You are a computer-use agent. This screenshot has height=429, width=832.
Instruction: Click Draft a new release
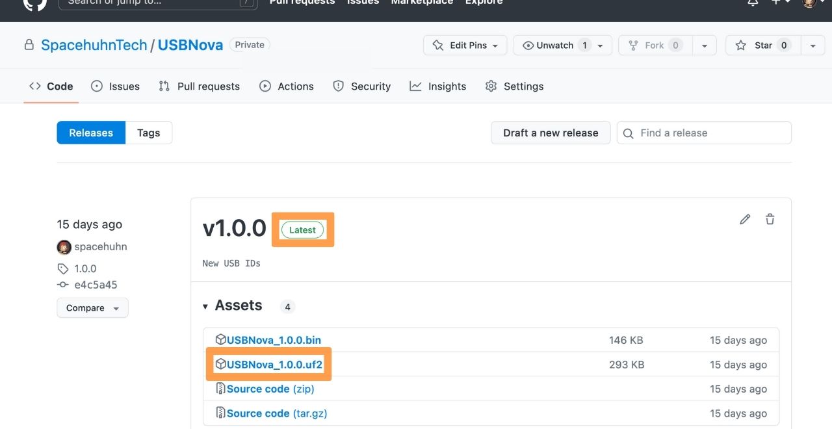pos(551,133)
